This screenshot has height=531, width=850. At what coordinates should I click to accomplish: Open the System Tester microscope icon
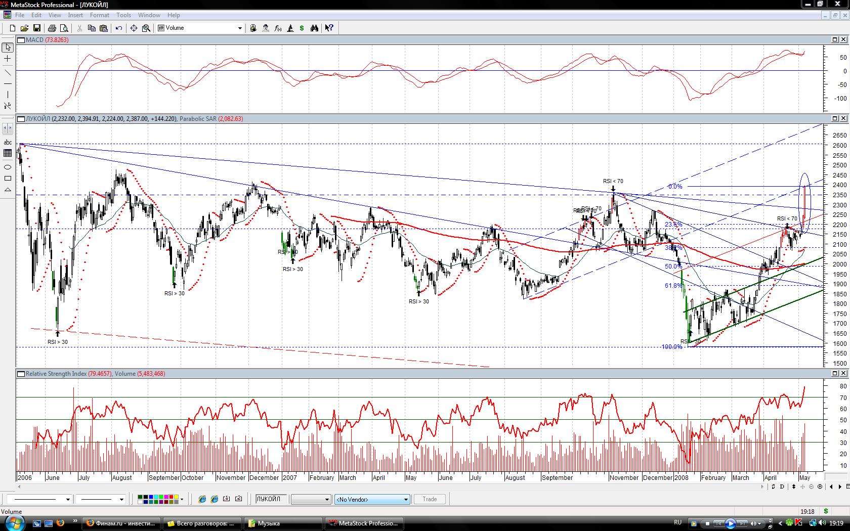[x=290, y=28]
